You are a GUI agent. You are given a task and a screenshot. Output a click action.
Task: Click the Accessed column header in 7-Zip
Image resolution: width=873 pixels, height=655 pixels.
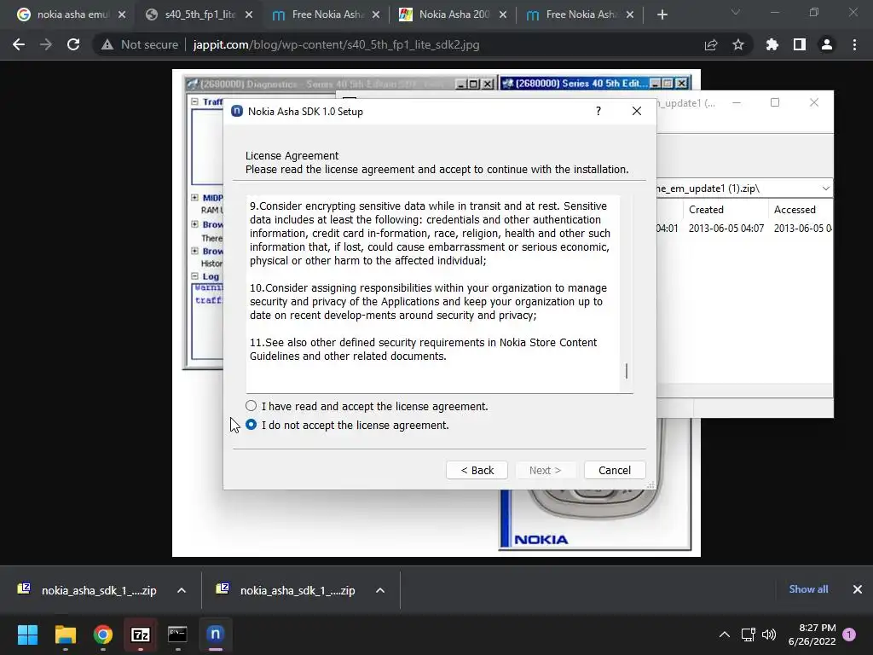point(800,210)
